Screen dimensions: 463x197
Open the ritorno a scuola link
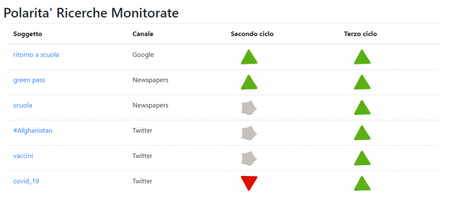tap(36, 55)
